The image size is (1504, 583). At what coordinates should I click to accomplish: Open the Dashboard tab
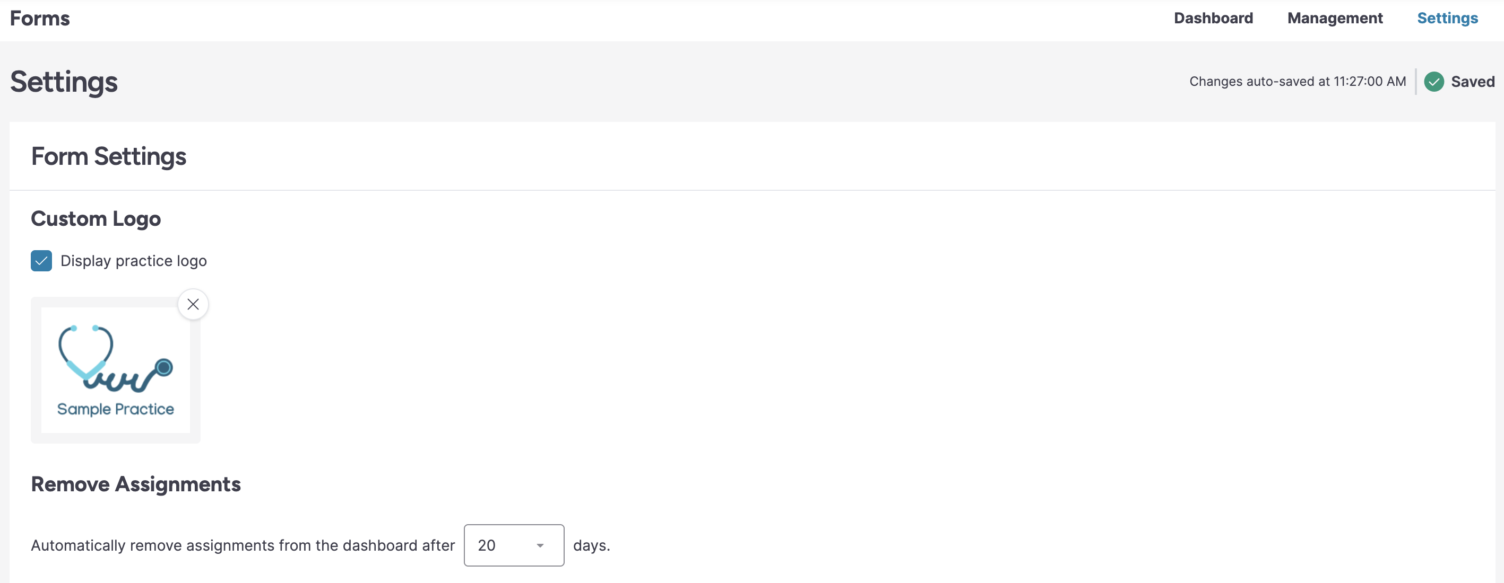1213,18
